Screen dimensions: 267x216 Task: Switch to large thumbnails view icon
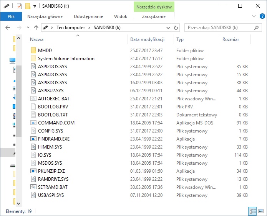point(261,211)
